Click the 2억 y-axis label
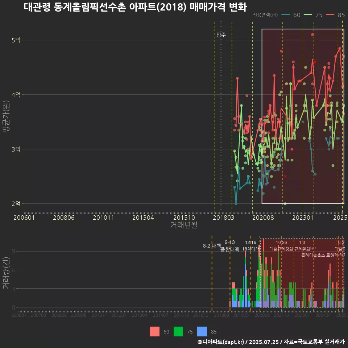The height and width of the screenshot is (348, 348). pyautogui.click(x=16, y=203)
